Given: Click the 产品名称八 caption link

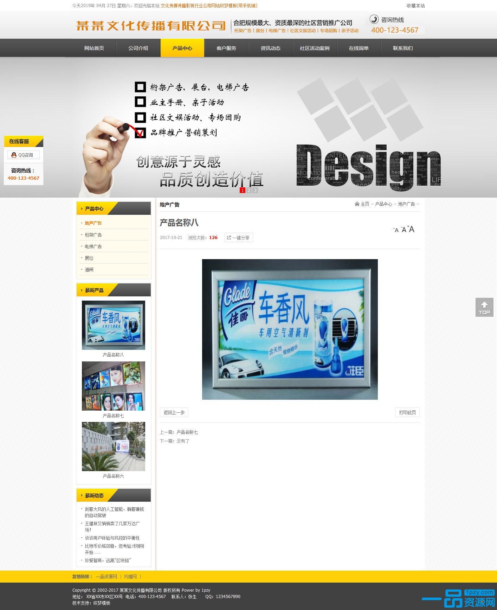Looking at the screenshot, I should tap(113, 355).
